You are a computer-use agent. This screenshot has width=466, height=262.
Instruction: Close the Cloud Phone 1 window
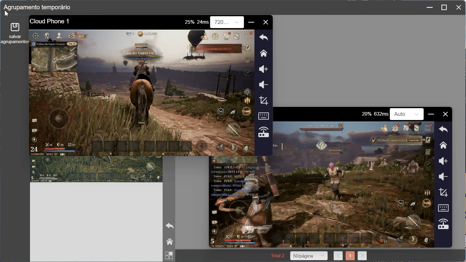tap(266, 22)
